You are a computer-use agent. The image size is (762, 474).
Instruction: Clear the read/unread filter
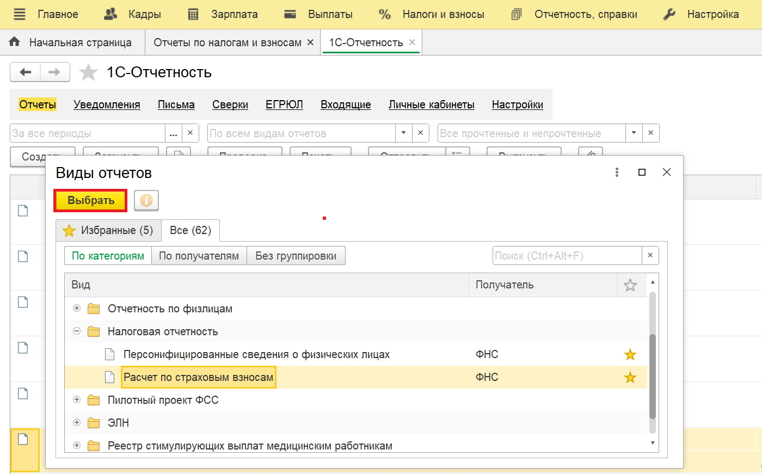coord(651,133)
